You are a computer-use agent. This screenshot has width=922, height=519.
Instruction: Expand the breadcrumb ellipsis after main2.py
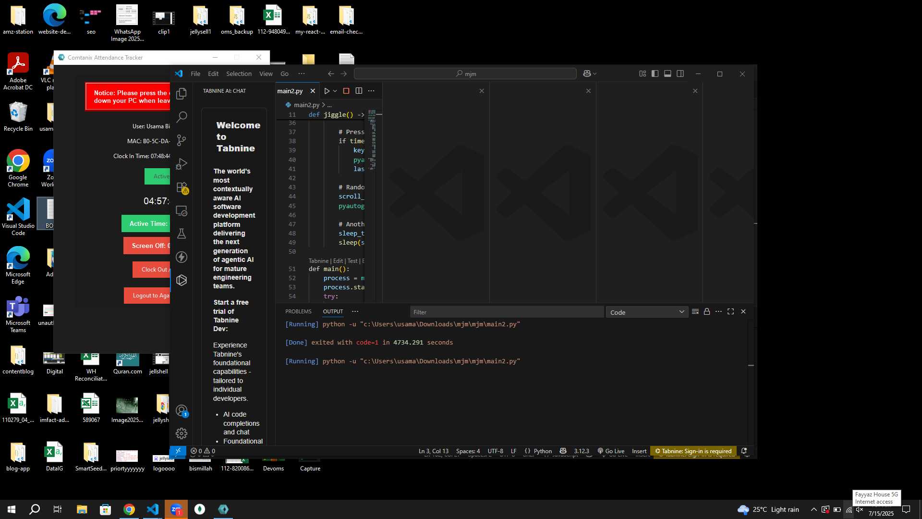tap(329, 105)
